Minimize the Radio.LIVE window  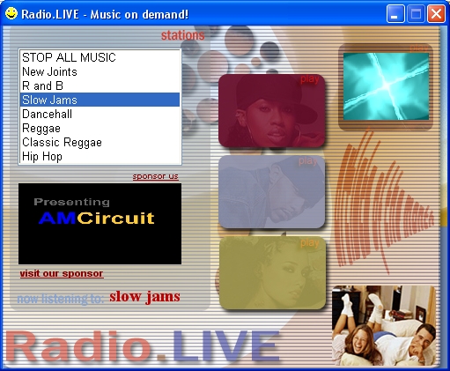click(x=395, y=13)
